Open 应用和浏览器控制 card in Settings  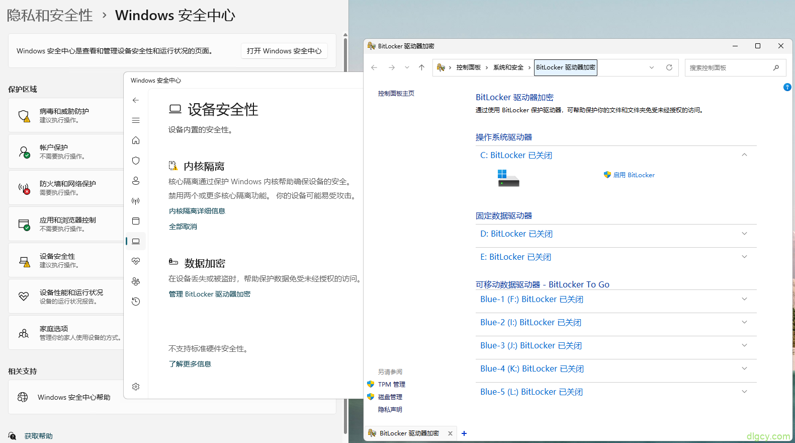point(66,224)
